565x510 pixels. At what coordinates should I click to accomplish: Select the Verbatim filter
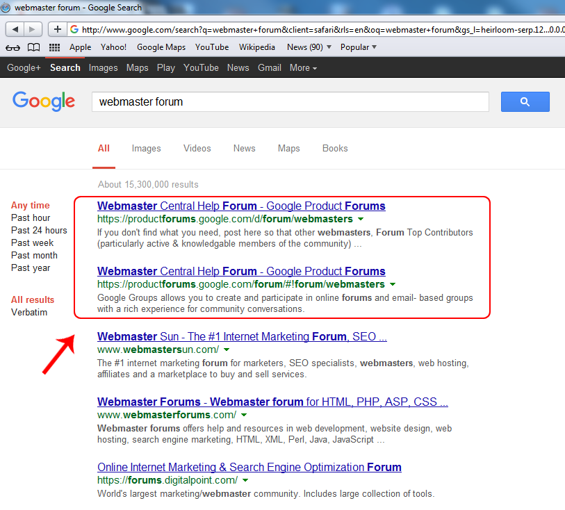pos(29,312)
